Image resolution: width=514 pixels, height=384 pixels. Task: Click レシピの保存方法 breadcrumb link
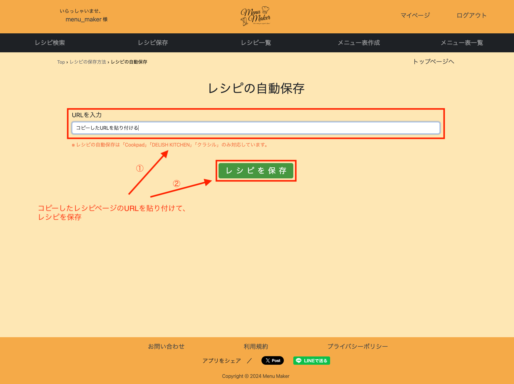(x=88, y=62)
